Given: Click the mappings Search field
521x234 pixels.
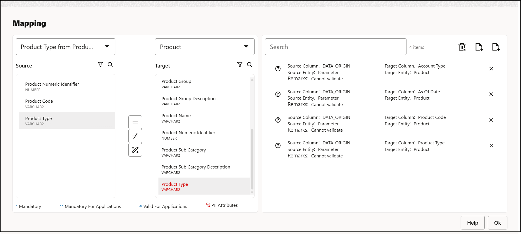Looking at the screenshot, I should tap(335, 47).
